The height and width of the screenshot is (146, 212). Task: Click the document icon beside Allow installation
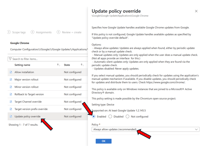click(11, 72)
